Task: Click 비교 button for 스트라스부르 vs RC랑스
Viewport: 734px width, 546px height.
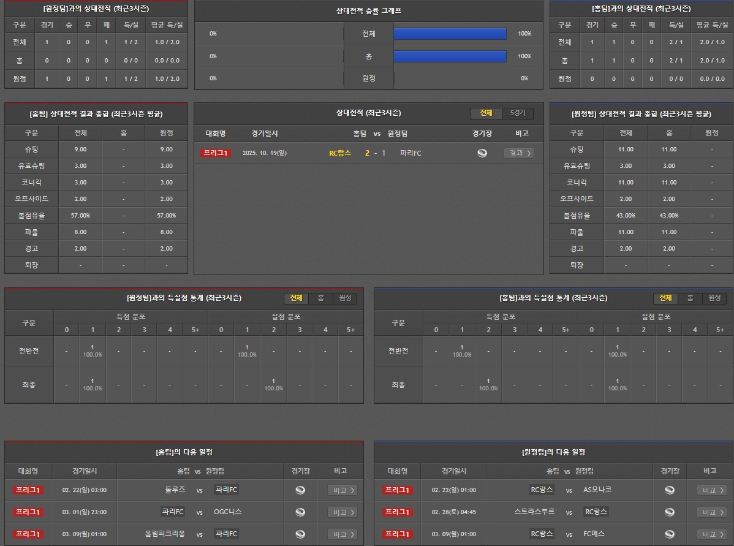Action: (712, 512)
